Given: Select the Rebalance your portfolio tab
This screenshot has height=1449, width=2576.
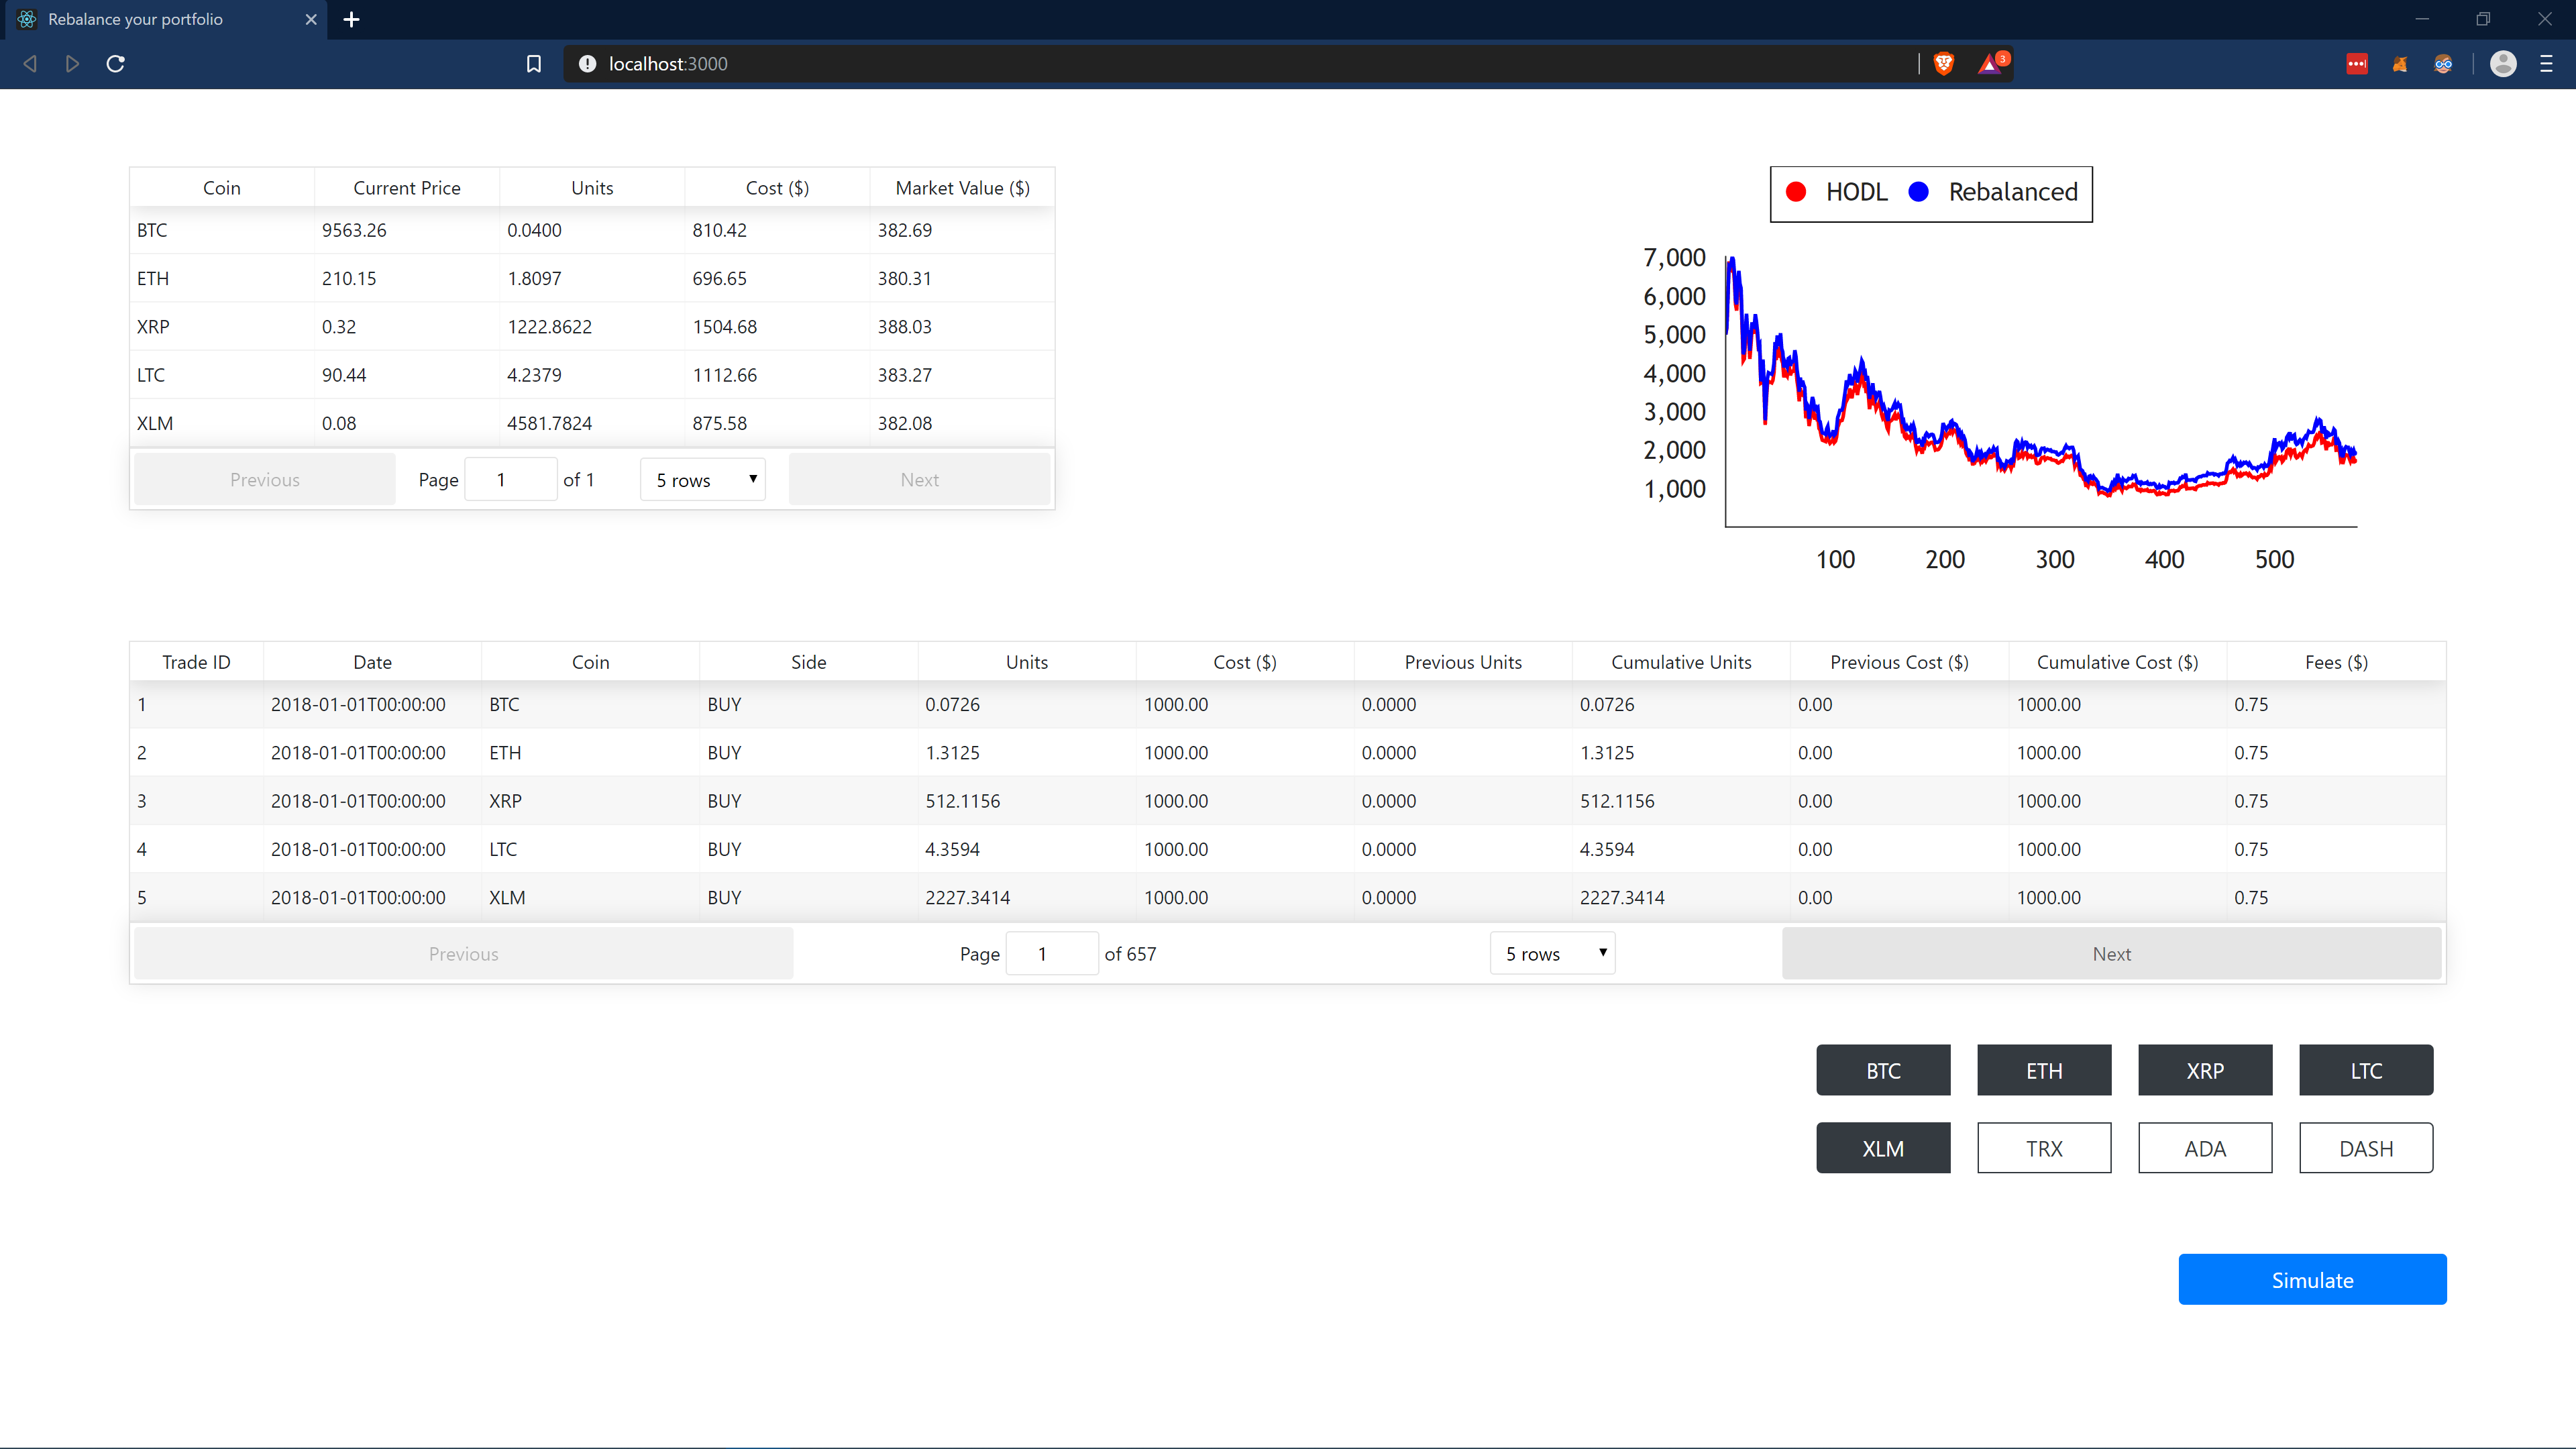Looking at the screenshot, I should [x=136, y=19].
